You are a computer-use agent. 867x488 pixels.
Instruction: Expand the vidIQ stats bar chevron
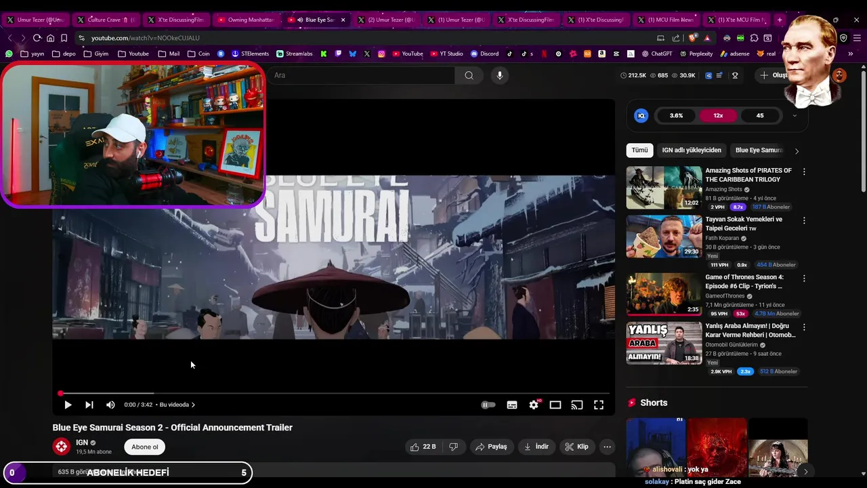pos(795,116)
